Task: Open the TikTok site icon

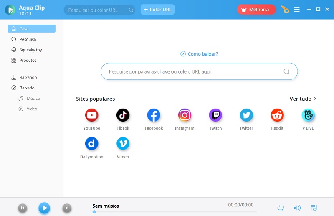Action: tap(123, 115)
